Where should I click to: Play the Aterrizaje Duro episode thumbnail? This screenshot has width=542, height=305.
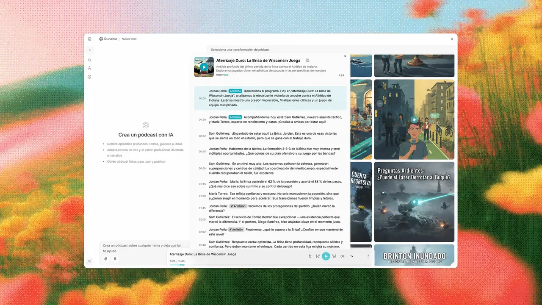[204, 67]
